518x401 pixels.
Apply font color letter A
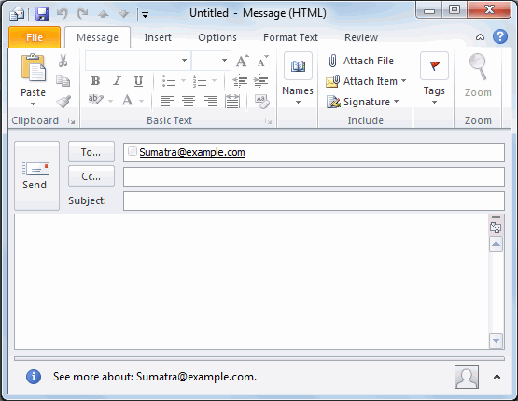coord(127,100)
